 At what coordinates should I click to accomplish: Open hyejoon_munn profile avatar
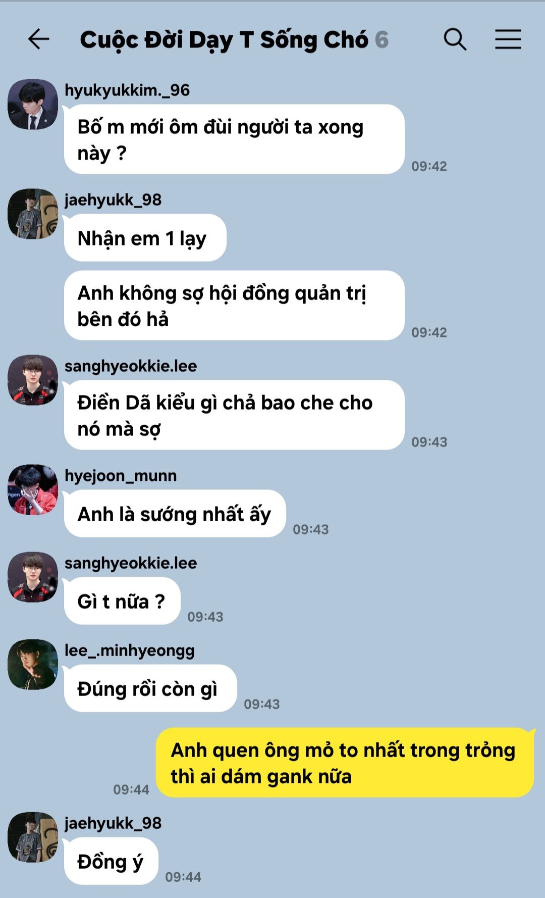pos(33,489)
